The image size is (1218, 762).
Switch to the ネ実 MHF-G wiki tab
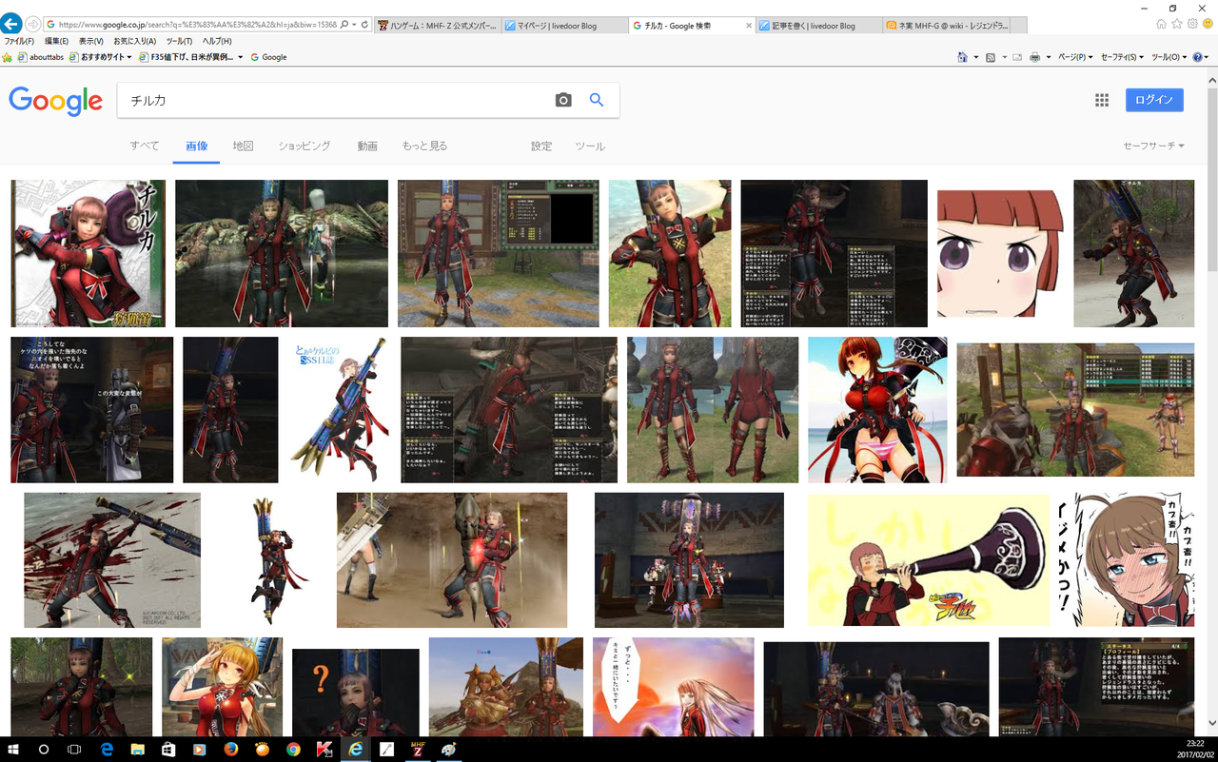point(946,26)
